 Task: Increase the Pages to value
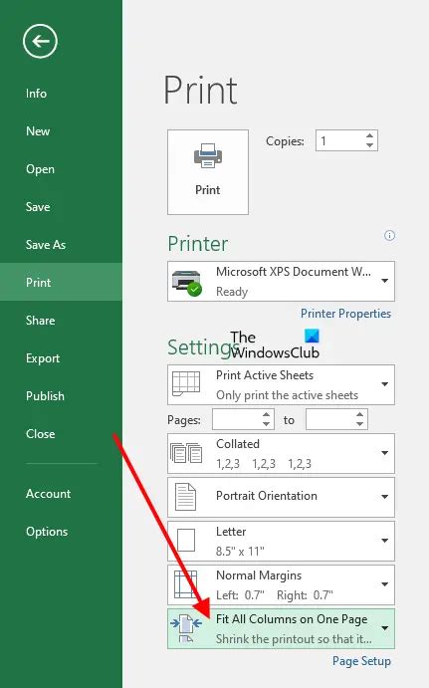359,414
